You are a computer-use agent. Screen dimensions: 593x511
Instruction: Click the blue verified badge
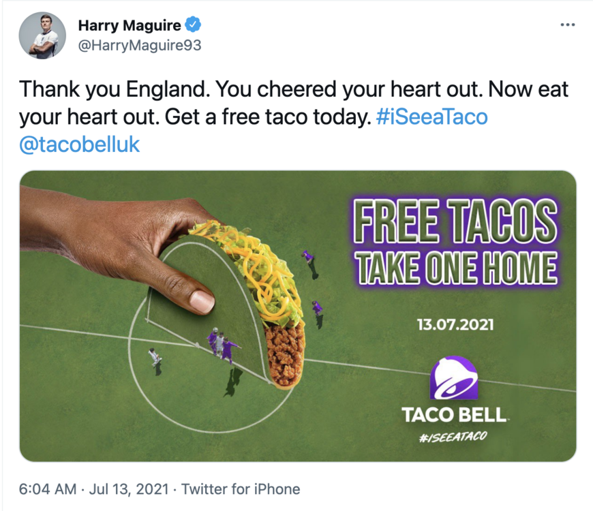pyautogui.click(x=193, y=25)
